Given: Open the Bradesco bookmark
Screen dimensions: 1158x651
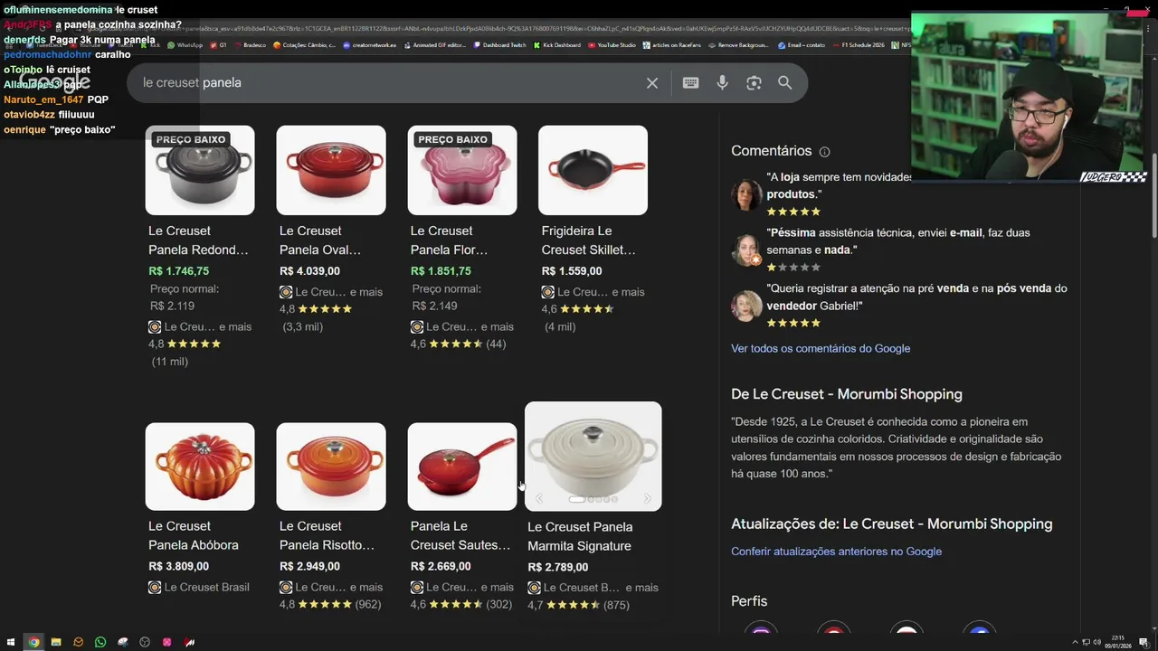Looking at the screenshot, I should click(x=250, y=45).
